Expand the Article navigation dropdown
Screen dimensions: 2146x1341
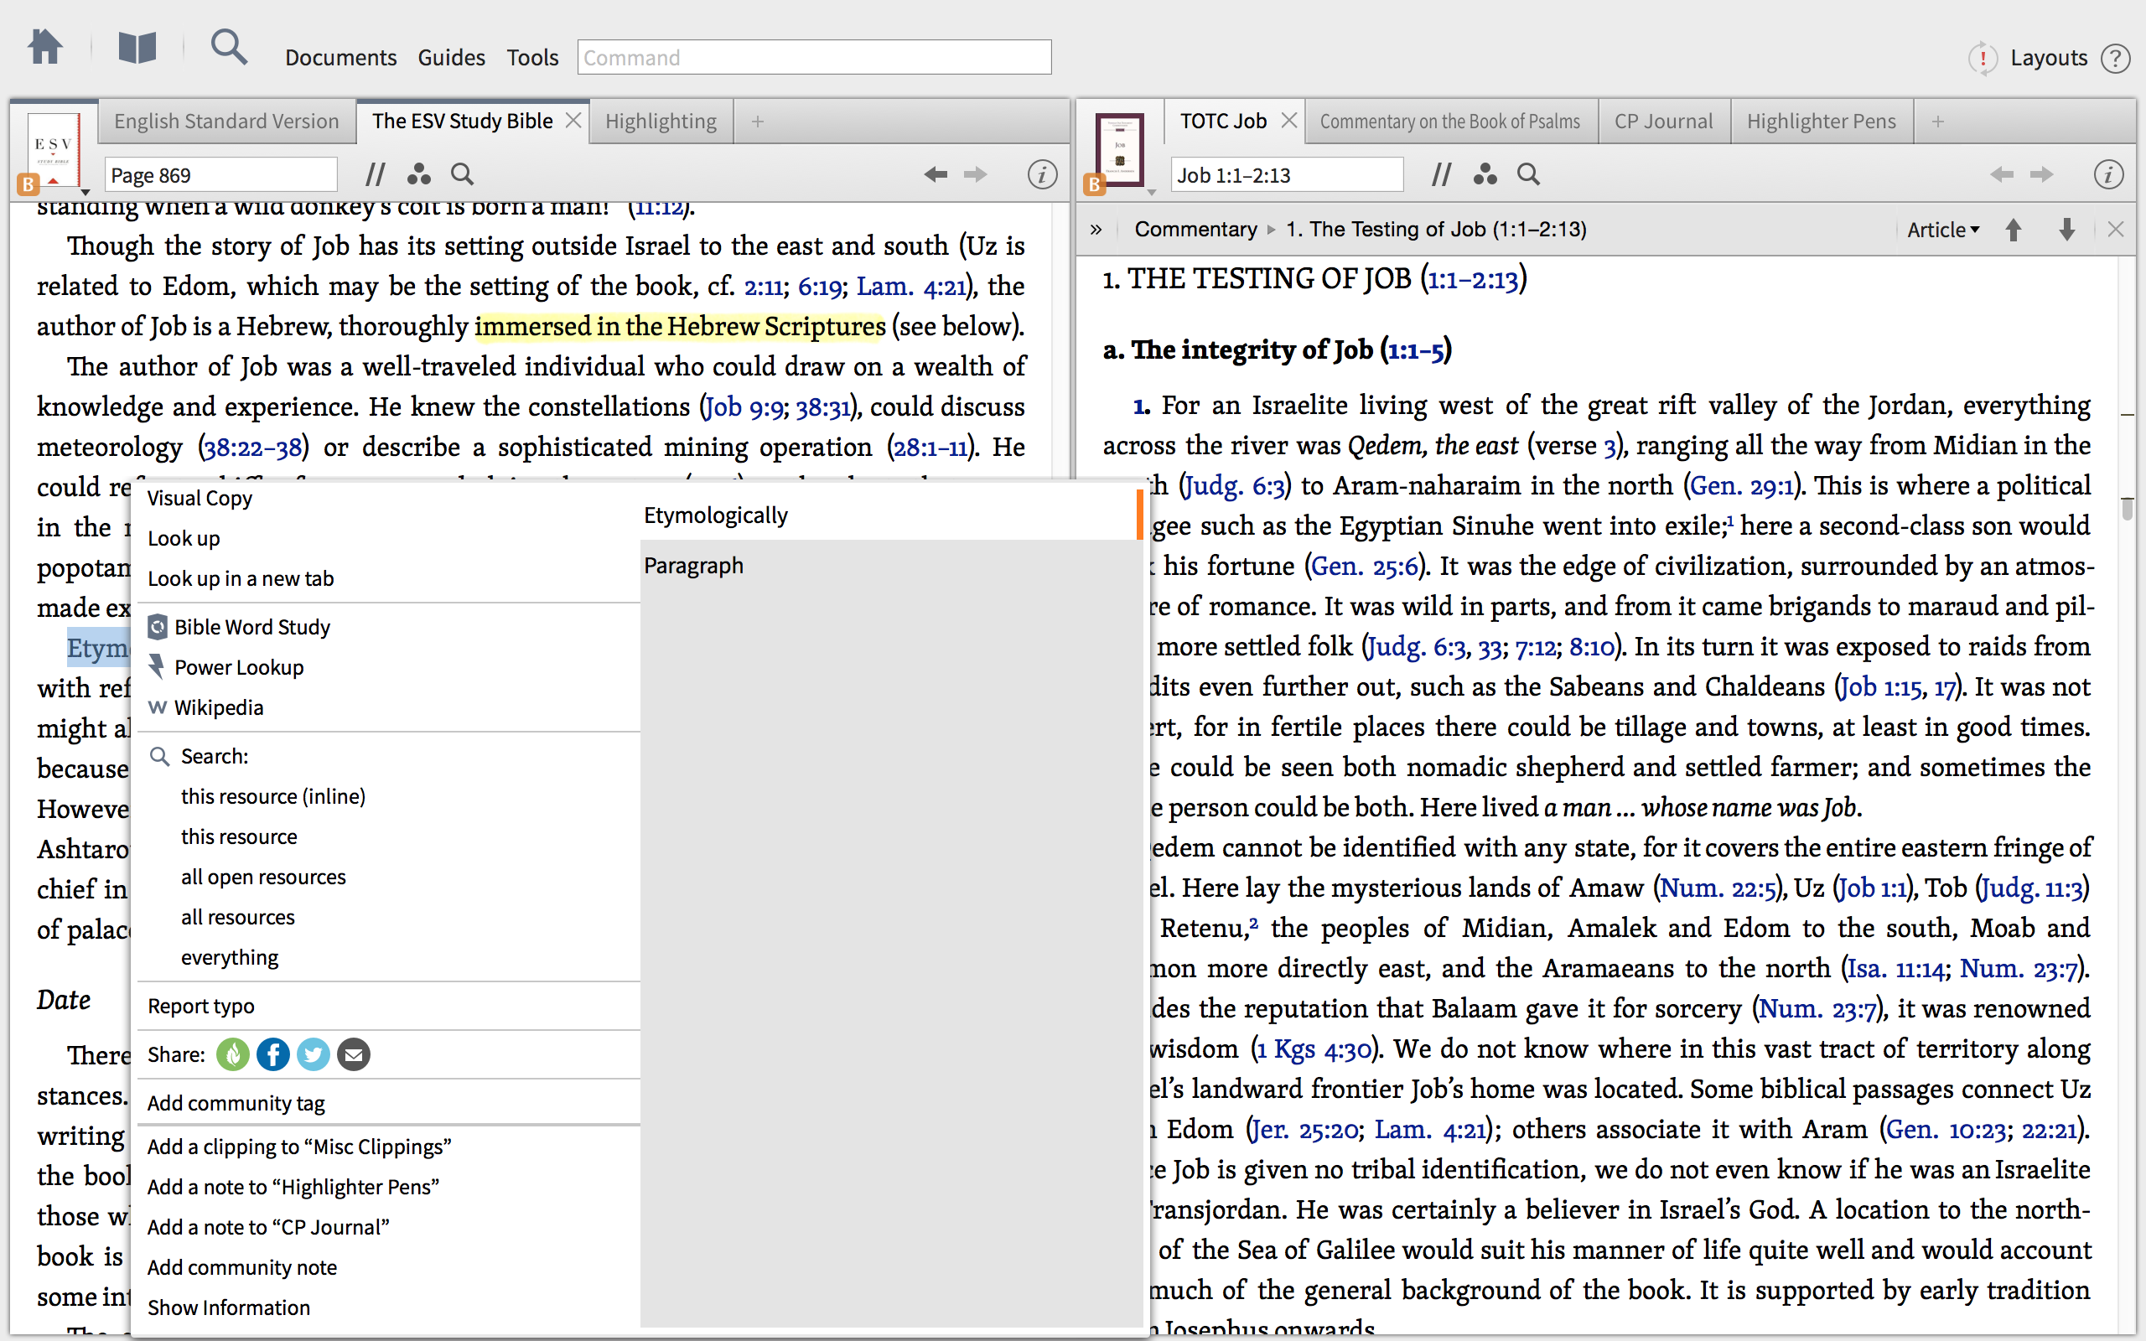pos(1942,230)
